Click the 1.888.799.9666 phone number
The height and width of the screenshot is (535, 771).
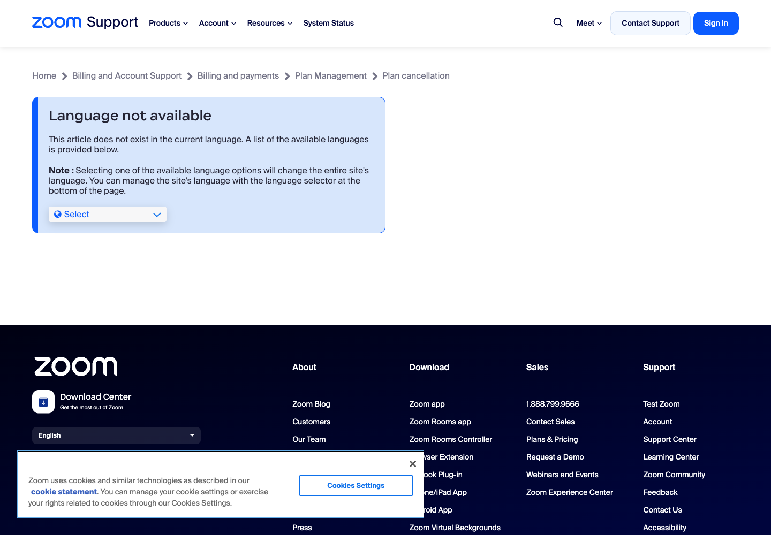tap(553, 404)
